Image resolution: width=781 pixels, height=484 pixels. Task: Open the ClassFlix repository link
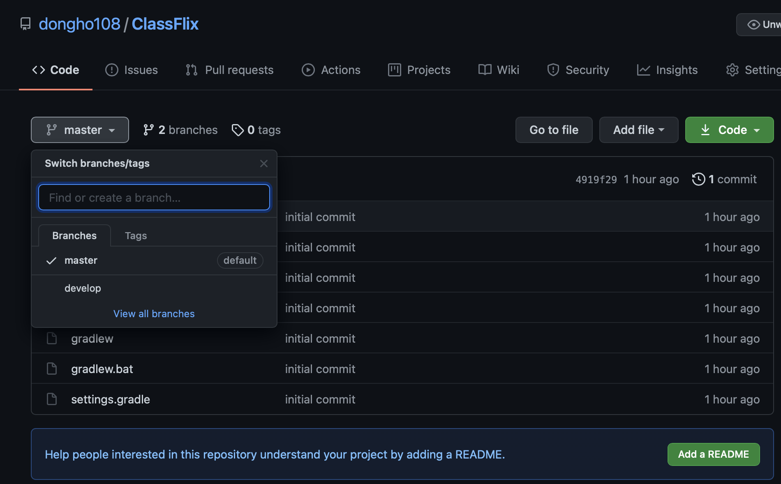[165, 24]
